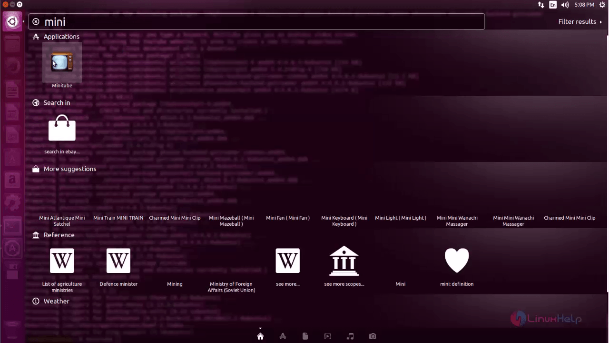Switch to the Files lens
Image resolution: width=609 pixels, height=343 pixels.
tap(305, 336)
